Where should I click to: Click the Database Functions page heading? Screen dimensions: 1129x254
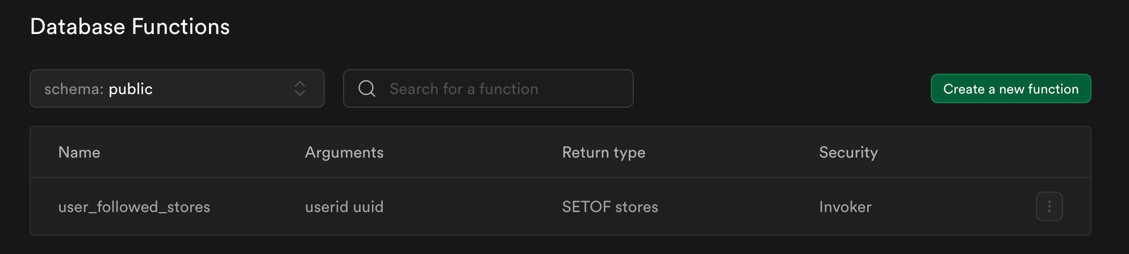[129, 27]
